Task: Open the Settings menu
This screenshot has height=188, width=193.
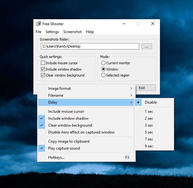Action: tap(52, 32)
